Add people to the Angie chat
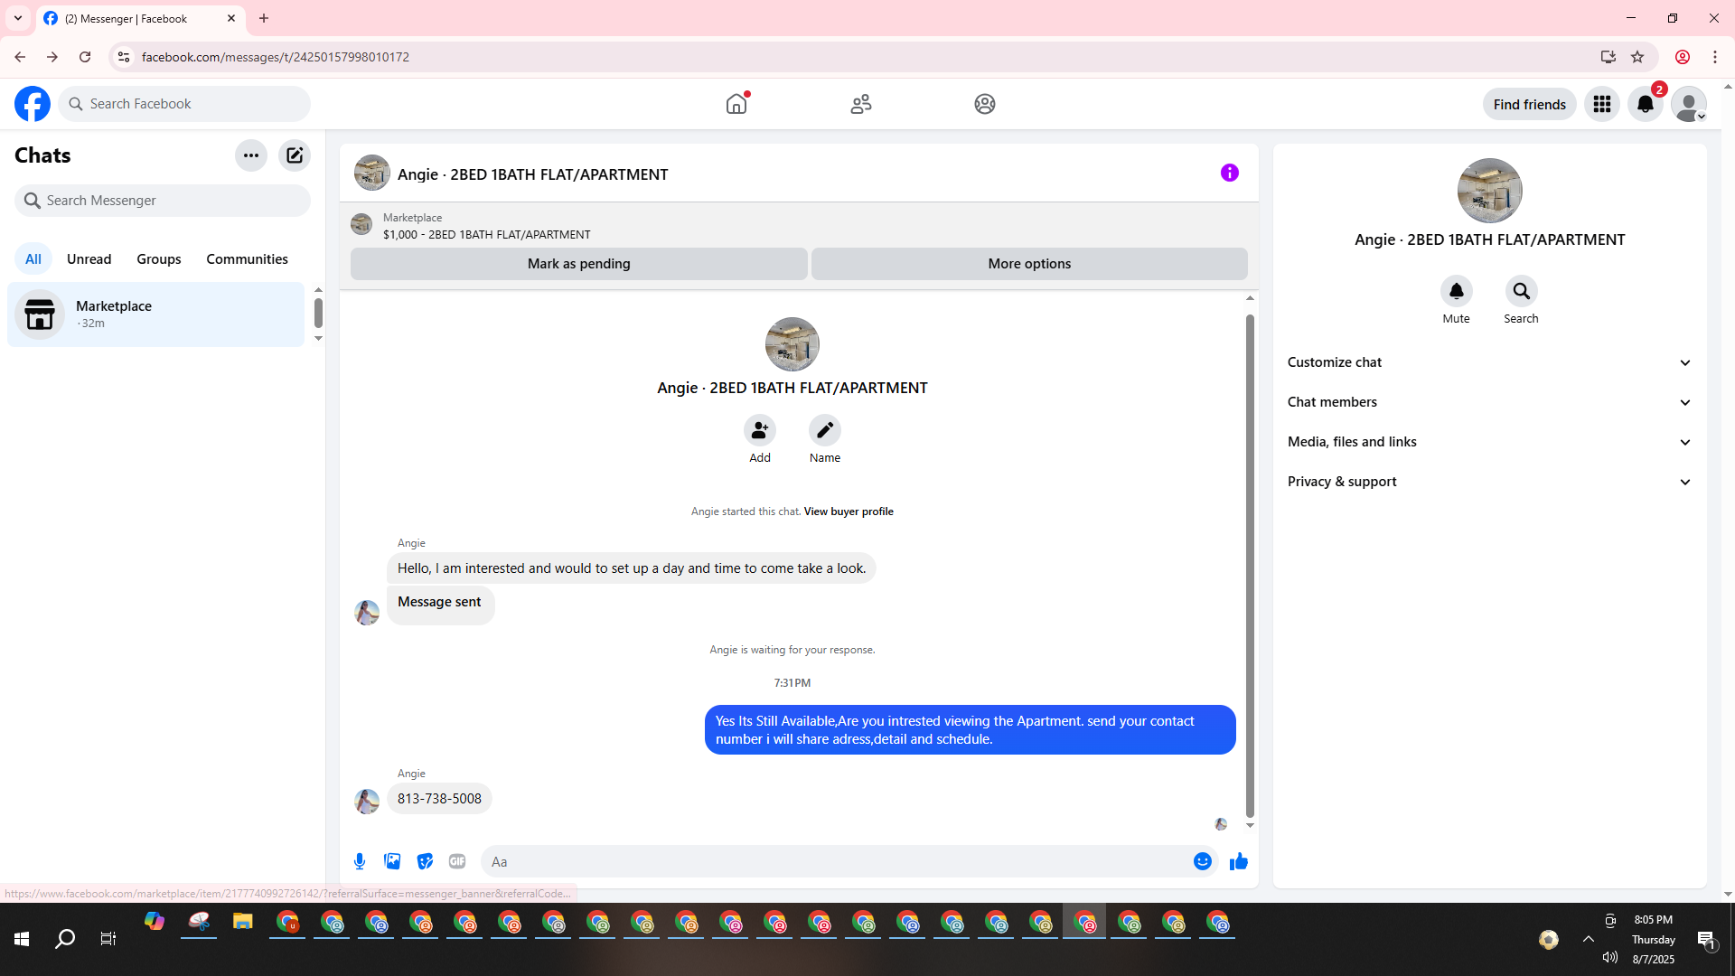The height and width of the screenshot is (976, 1735). [760, 431]
